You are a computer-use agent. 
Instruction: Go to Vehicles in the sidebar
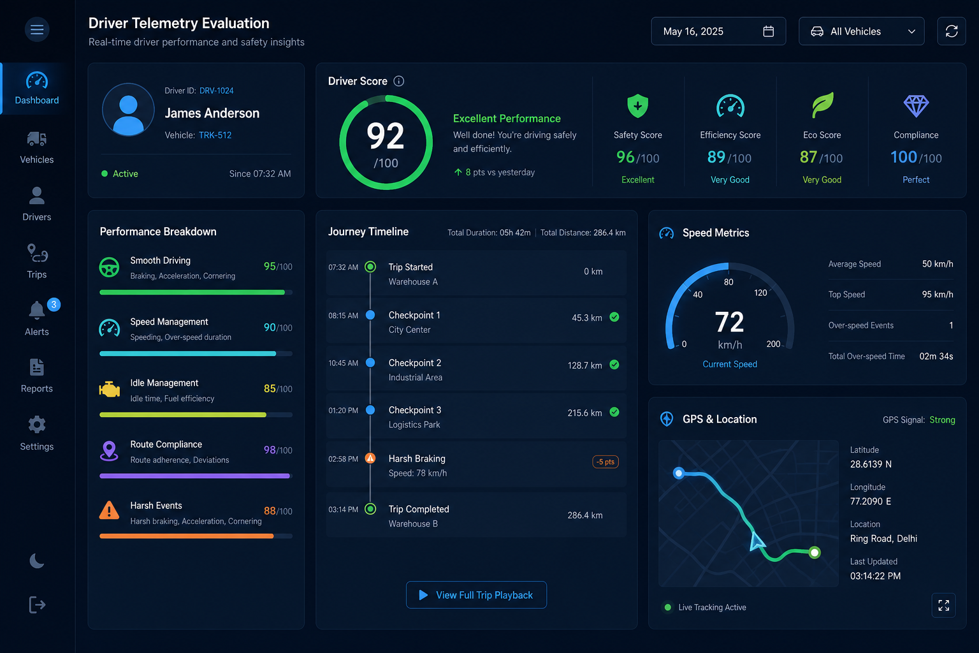click(x=37, y=148)
